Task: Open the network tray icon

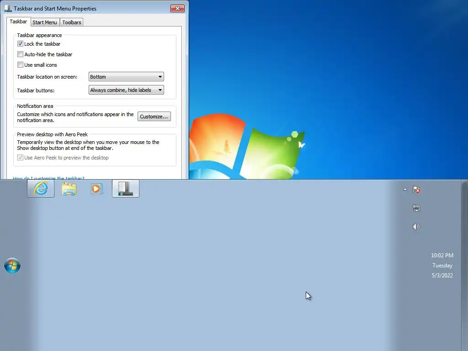Action: (x=416, y=208)
